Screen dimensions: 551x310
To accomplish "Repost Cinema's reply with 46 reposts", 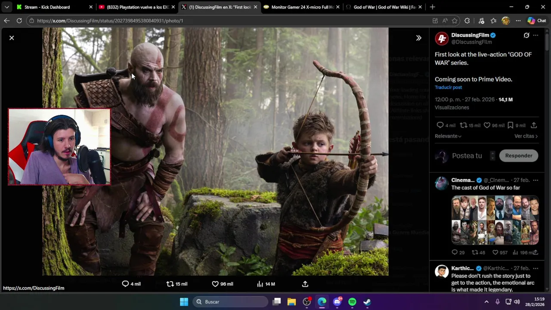I will pos(479,253).
